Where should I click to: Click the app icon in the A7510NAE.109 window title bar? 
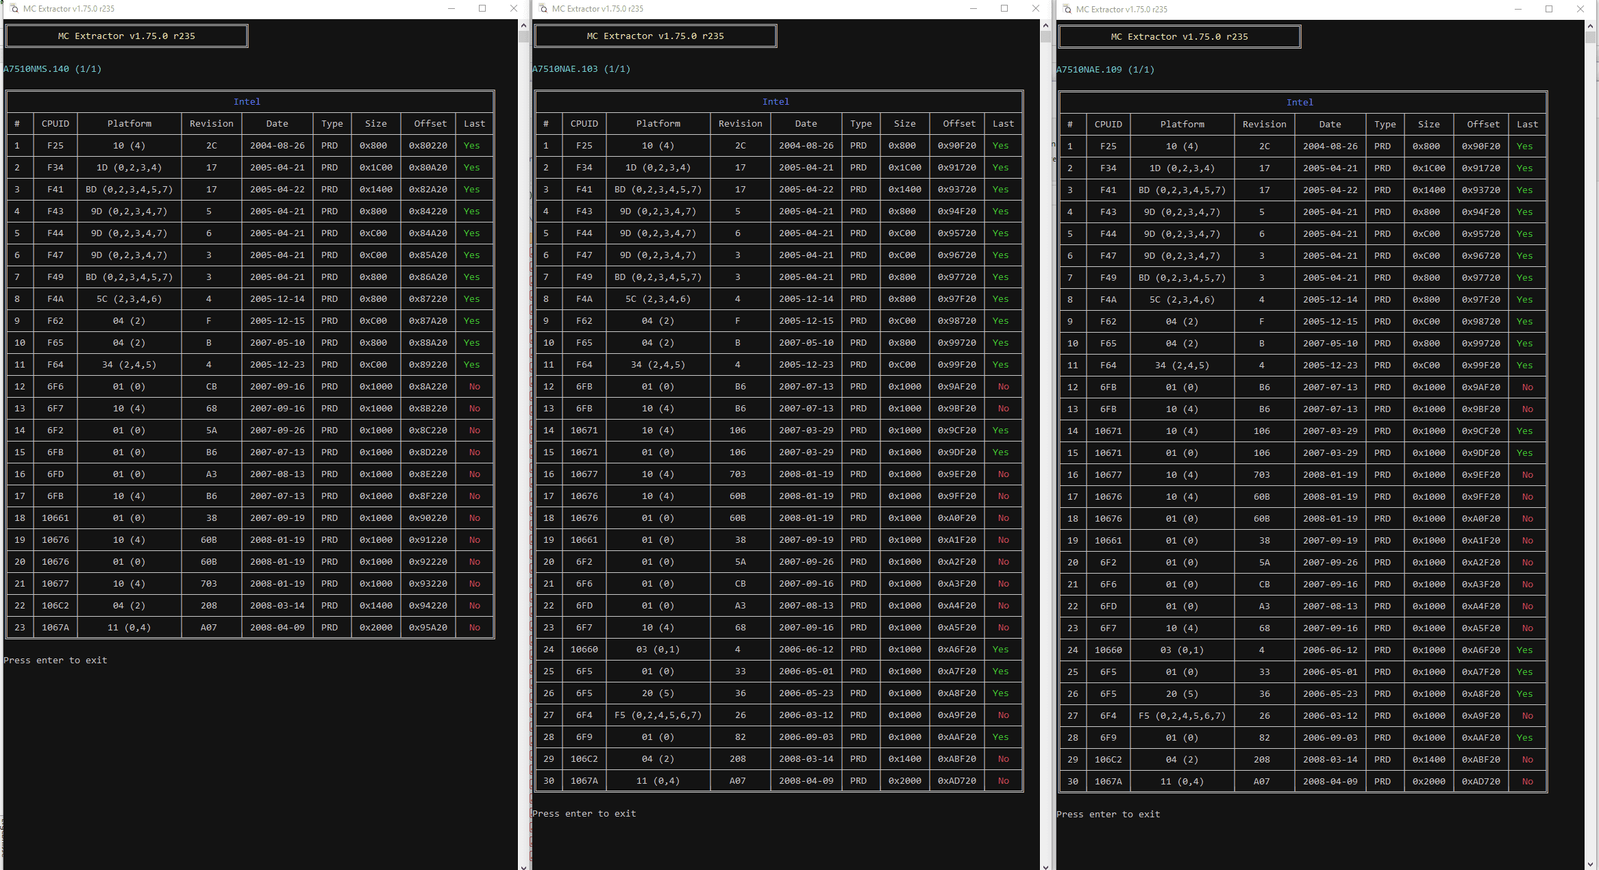pyautogui.click(x=1067, y=9)
